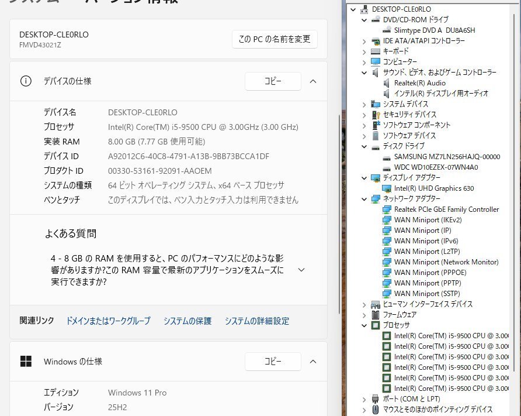Click この PC の名前を変更 button
Image resolution: width=521 pixels, height=416 pixels.
275,40
